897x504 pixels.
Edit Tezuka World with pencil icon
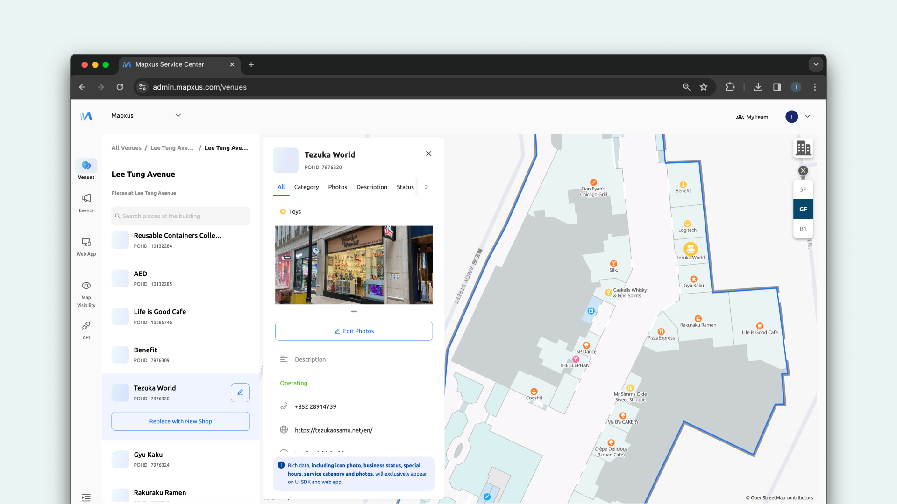[x=240, y=392]
